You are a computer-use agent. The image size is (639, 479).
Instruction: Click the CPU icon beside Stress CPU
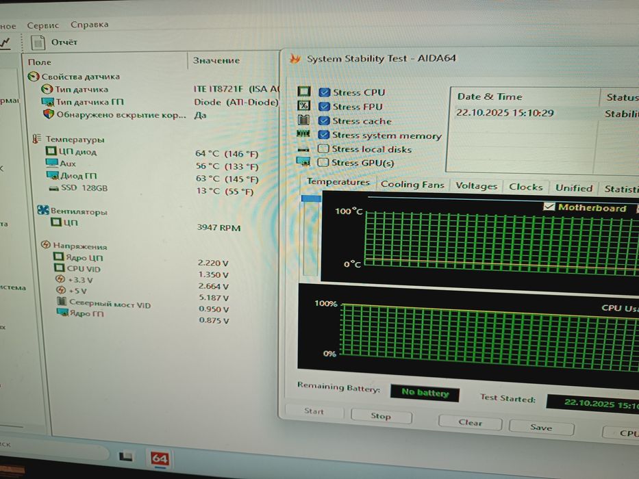pos(304,91)
